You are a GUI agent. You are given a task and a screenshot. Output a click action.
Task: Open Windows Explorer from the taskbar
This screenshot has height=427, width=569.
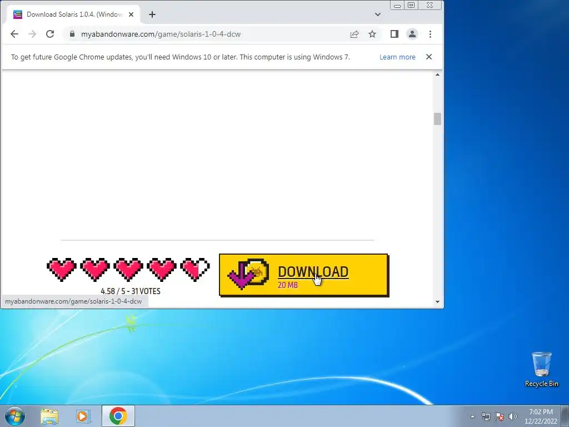49,416
